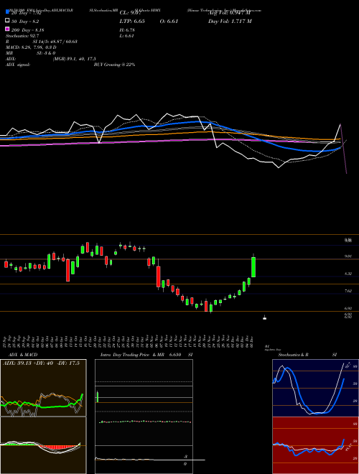This screenshot has height=474, width=359.
Task: Click the 9.01 price axis label
Action: point(348,256)
